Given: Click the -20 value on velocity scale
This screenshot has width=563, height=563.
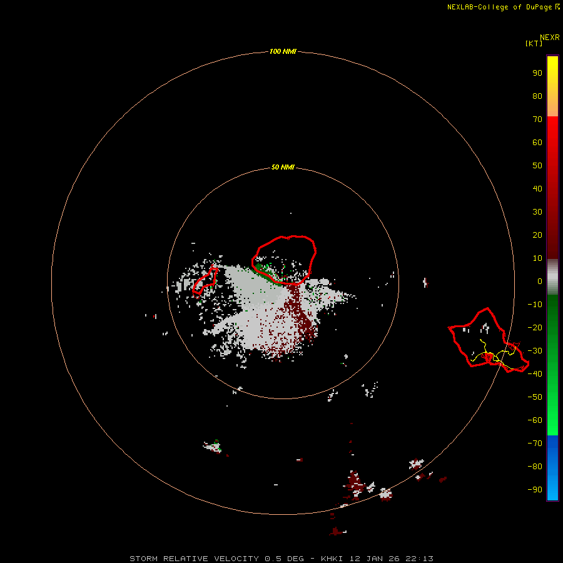Looking at the screenshot, I should coord(535,327).
